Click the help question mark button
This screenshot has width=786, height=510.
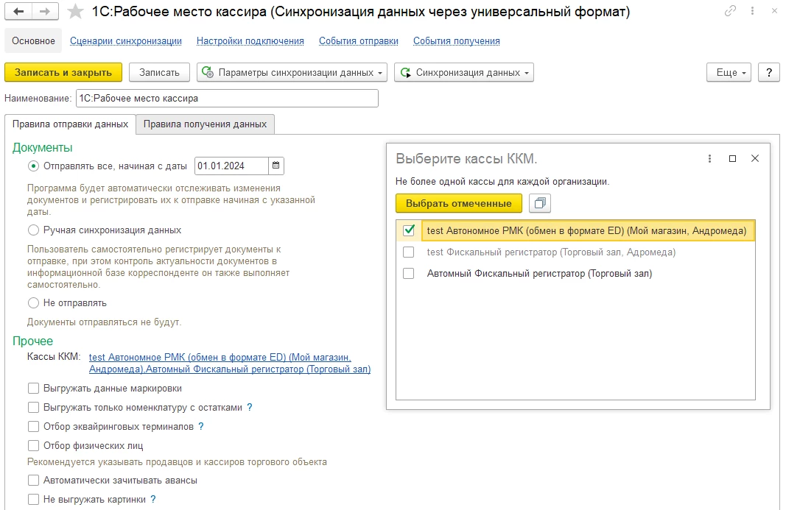(x=769, y=72)
